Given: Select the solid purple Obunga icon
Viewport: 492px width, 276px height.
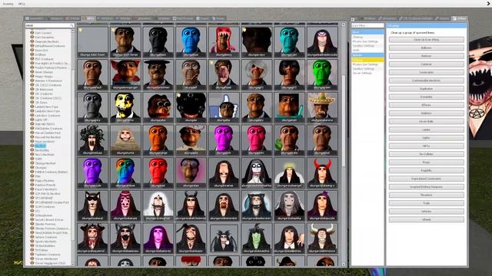Looking at the screenshot, I should click(x=92, y=172).
